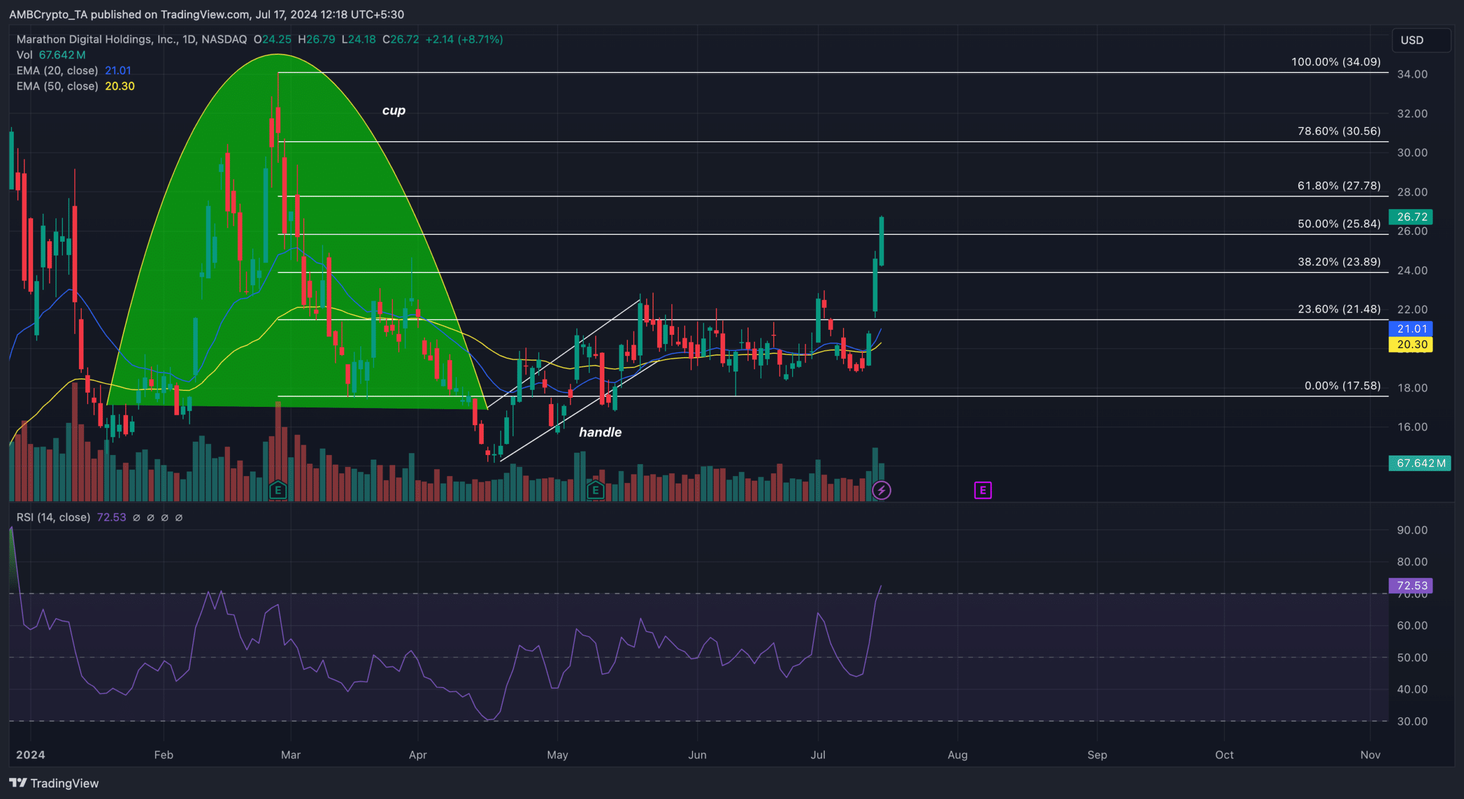The height and width of the screenshot is (799, 1464).
Task: Click the Aug label on time axis
Action: point(958,755)
